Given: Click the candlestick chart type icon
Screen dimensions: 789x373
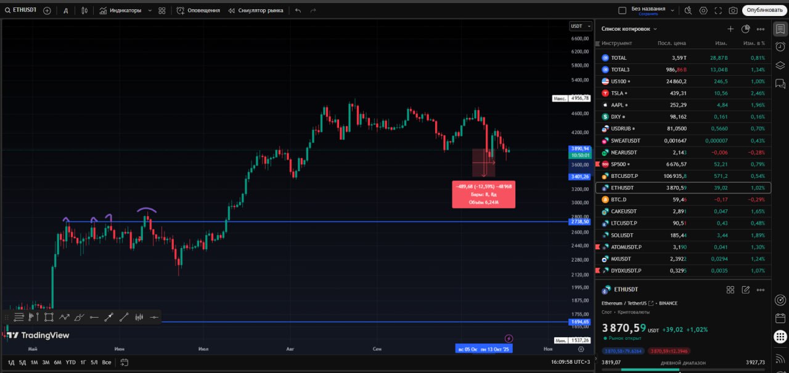Looking at the screenshot, I should click(84, 10).
